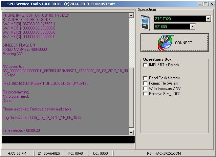Close the SPD Service Tool window
This screenshot has height=157, width=216.
click(x=212, y=4)
